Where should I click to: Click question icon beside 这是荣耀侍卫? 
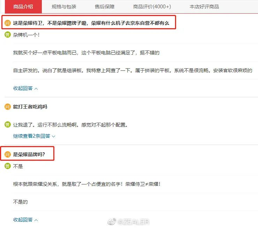click(8, 23)
